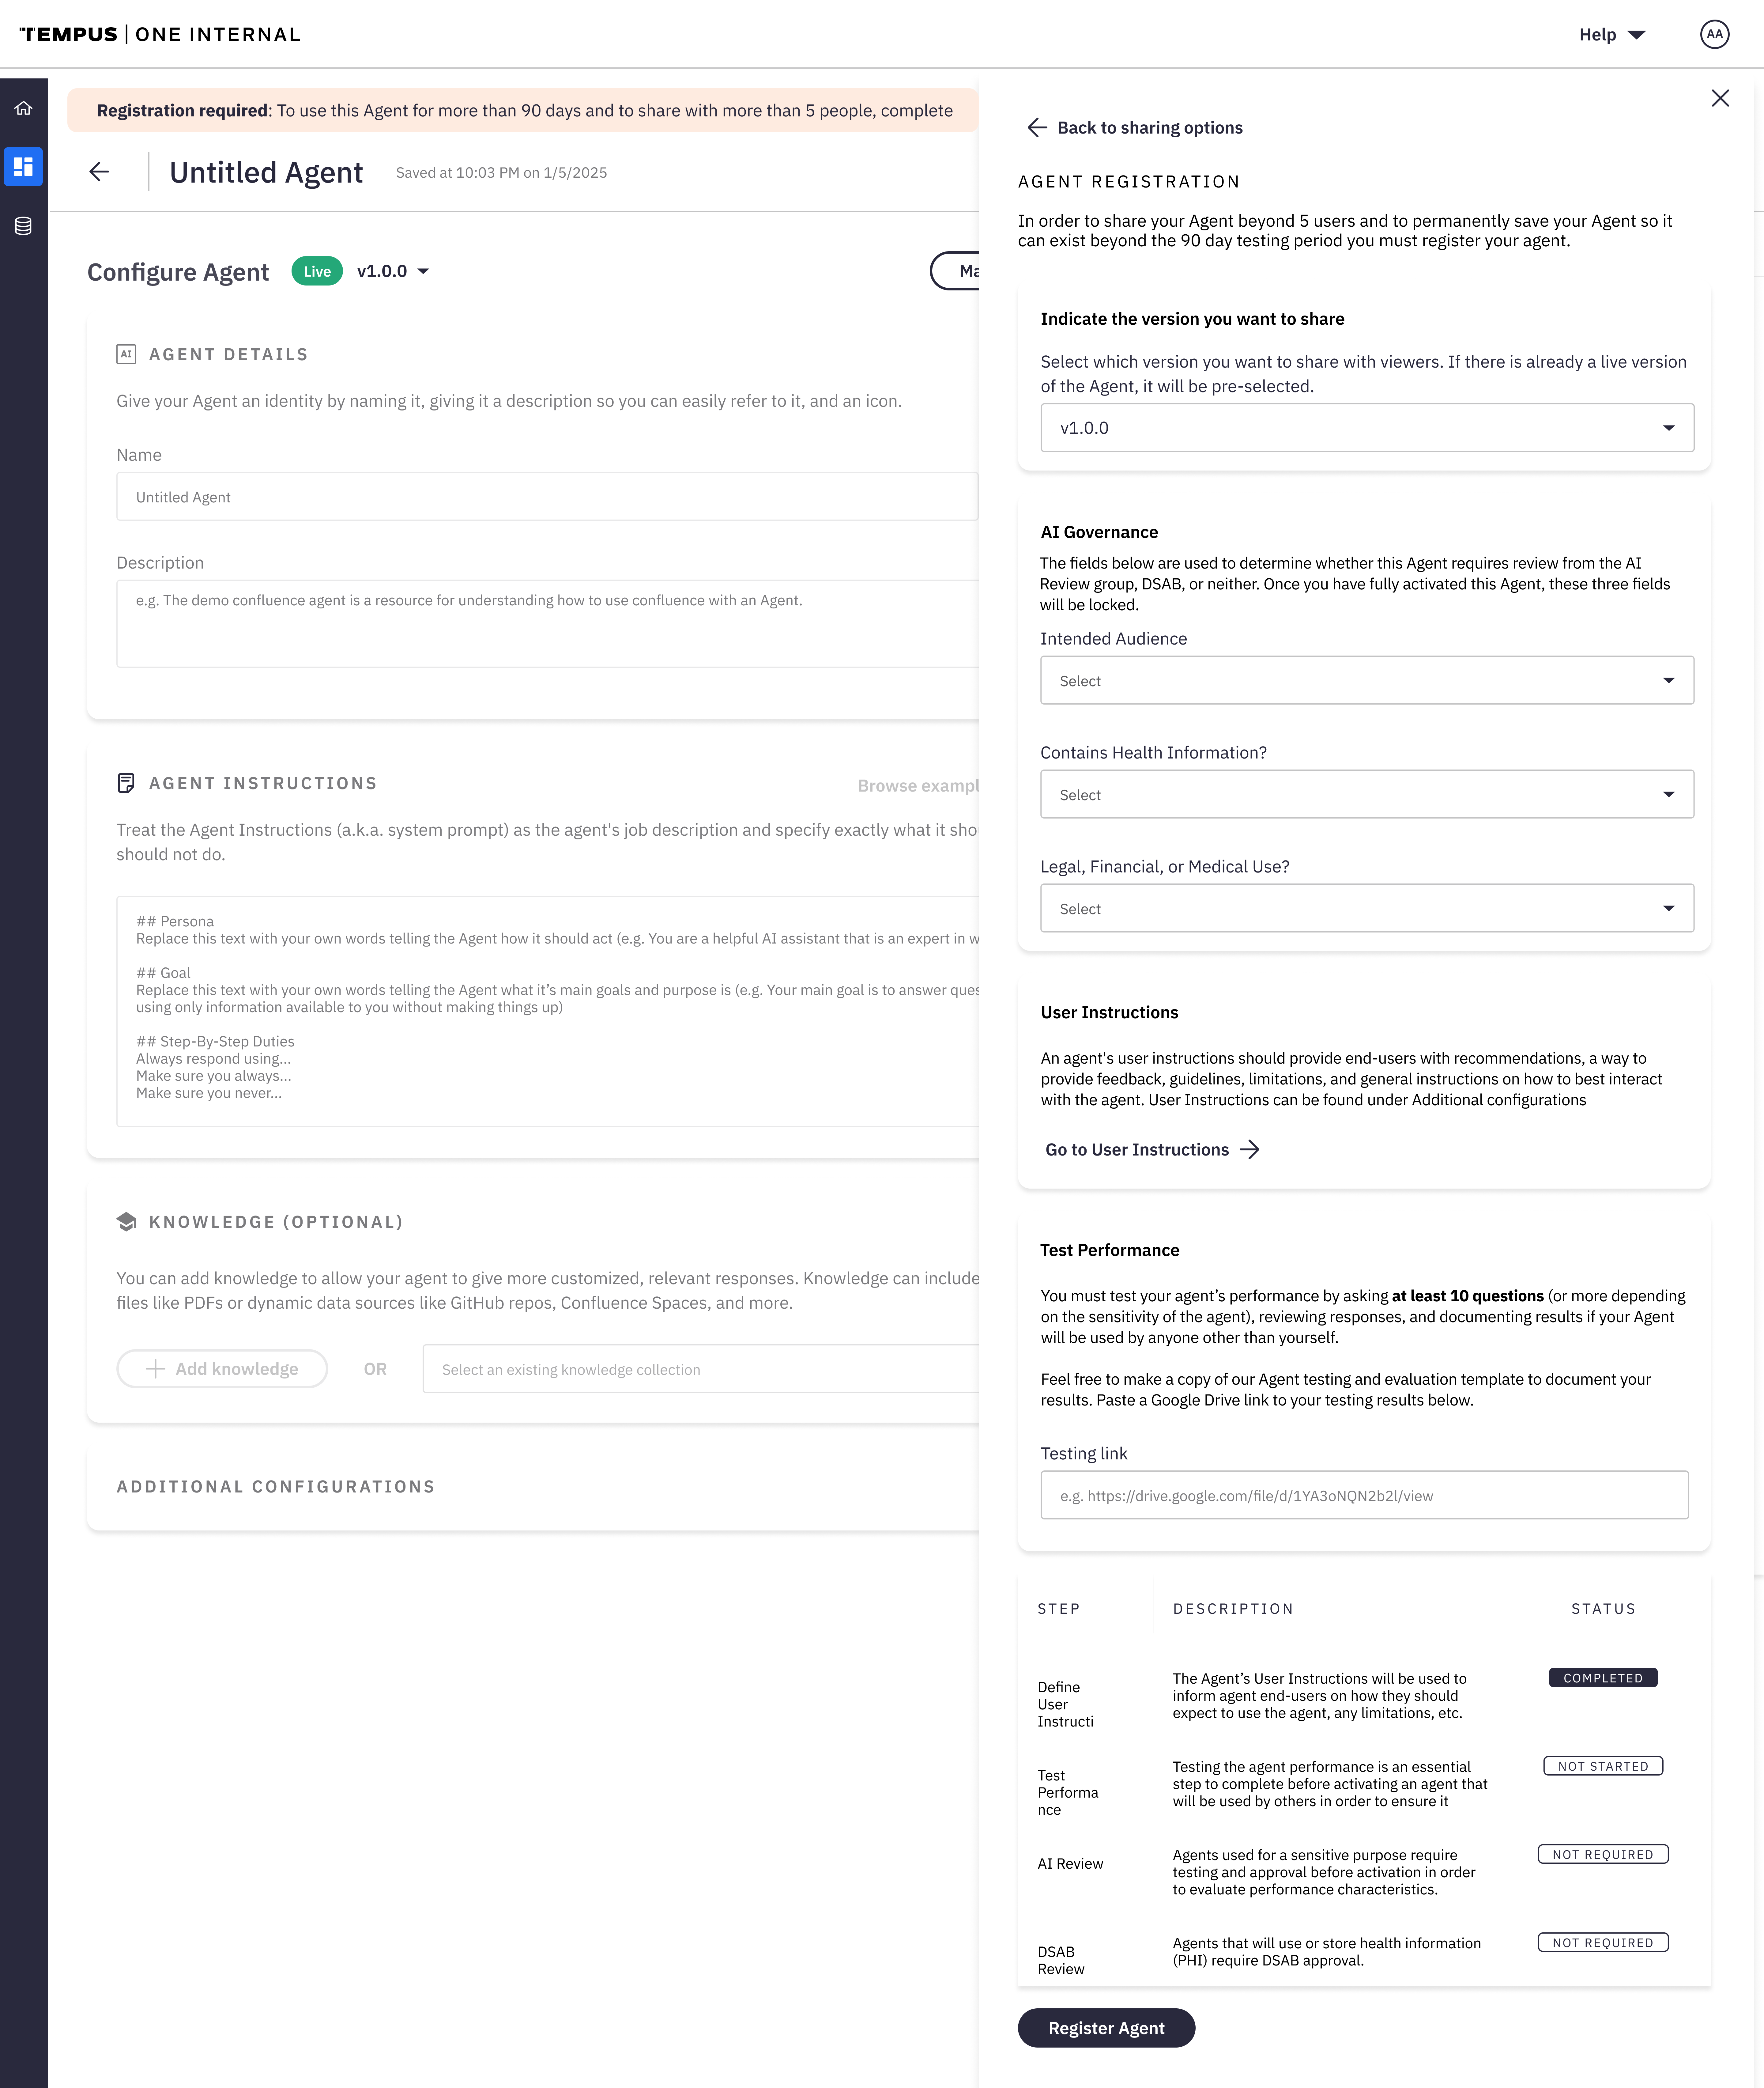Open the Intended Audience dropdown
Viewport: 1764px width, 2088px height.
pos(1367,680)
